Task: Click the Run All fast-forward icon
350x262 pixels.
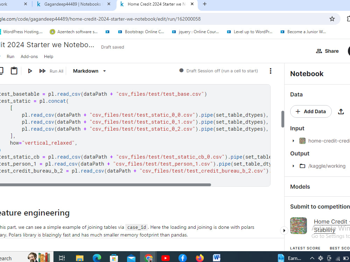Action: [x=42, y=71]
